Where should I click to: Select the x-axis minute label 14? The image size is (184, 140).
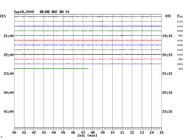tap(151, 133)
